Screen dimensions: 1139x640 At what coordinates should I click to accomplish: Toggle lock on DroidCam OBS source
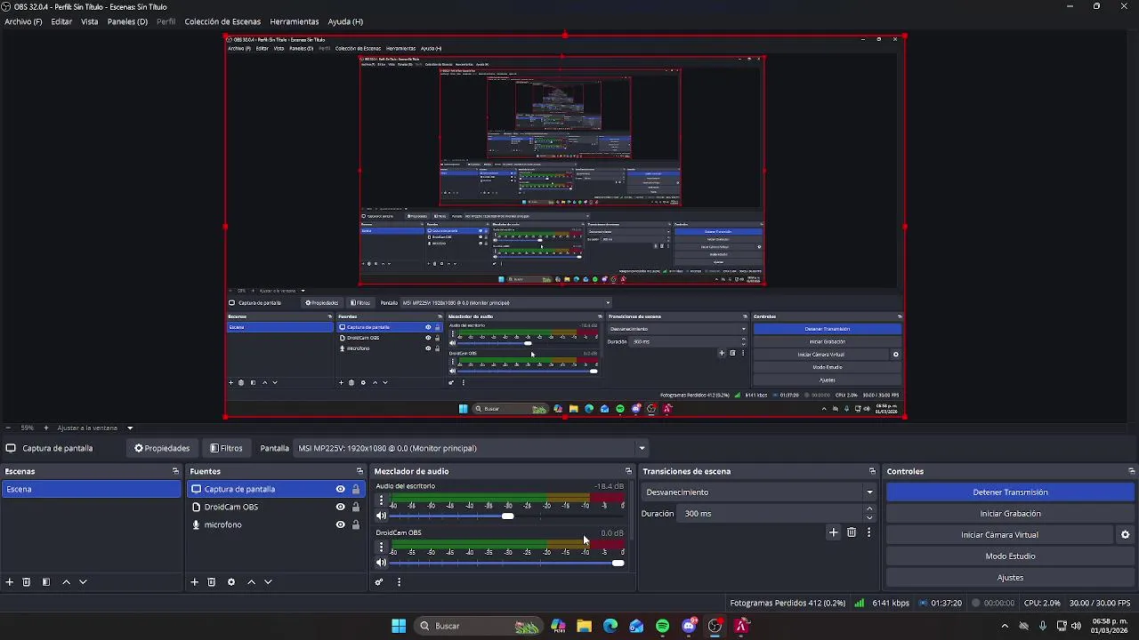(x=356, y=507)
